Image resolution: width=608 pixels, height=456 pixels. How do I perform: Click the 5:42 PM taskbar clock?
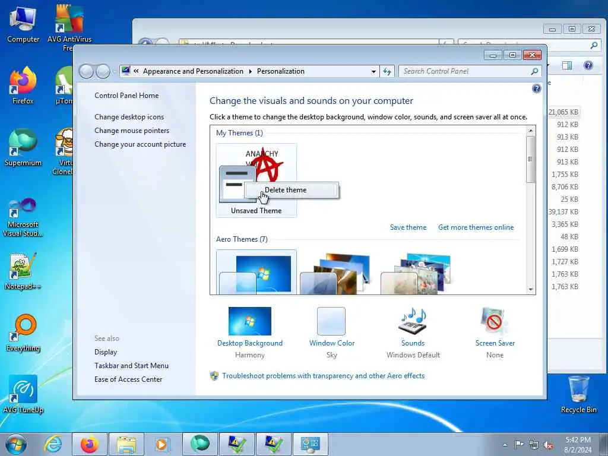(x=578, y=445)
